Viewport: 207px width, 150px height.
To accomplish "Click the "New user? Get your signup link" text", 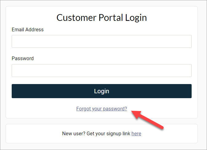I will click(x=96, y=134).
